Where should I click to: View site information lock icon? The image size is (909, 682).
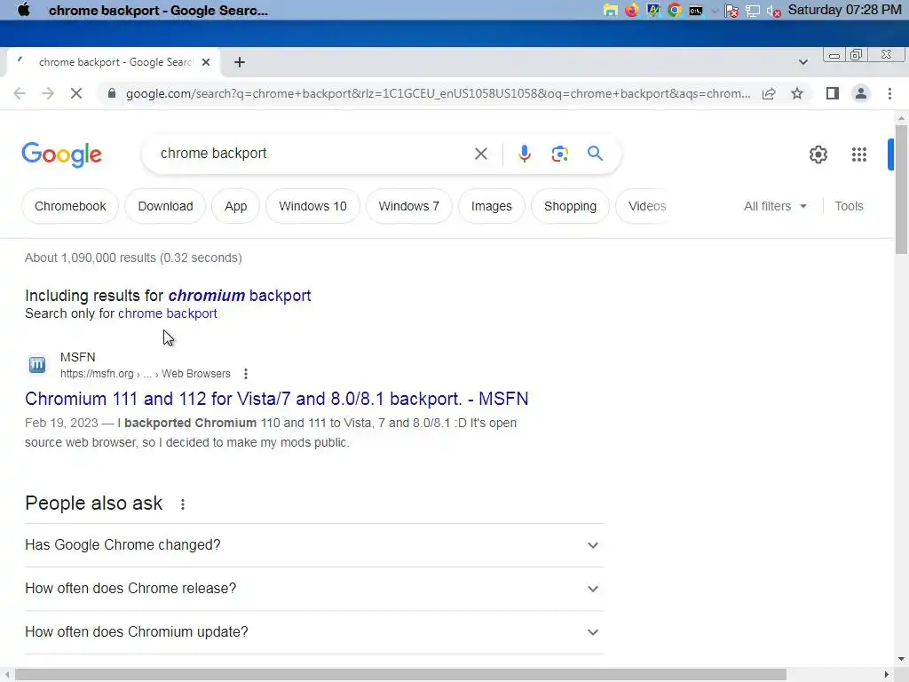click(x=112, y=93)
